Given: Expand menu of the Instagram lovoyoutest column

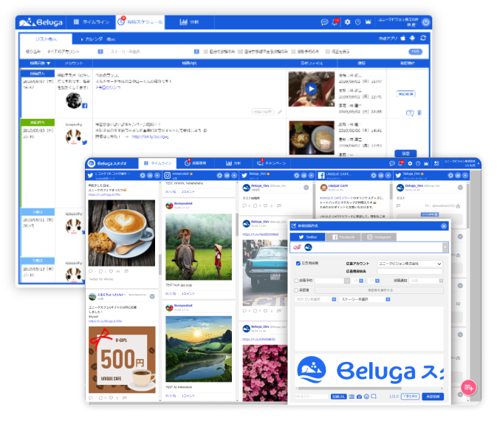Looking at the screenshot, I should 234,175.
